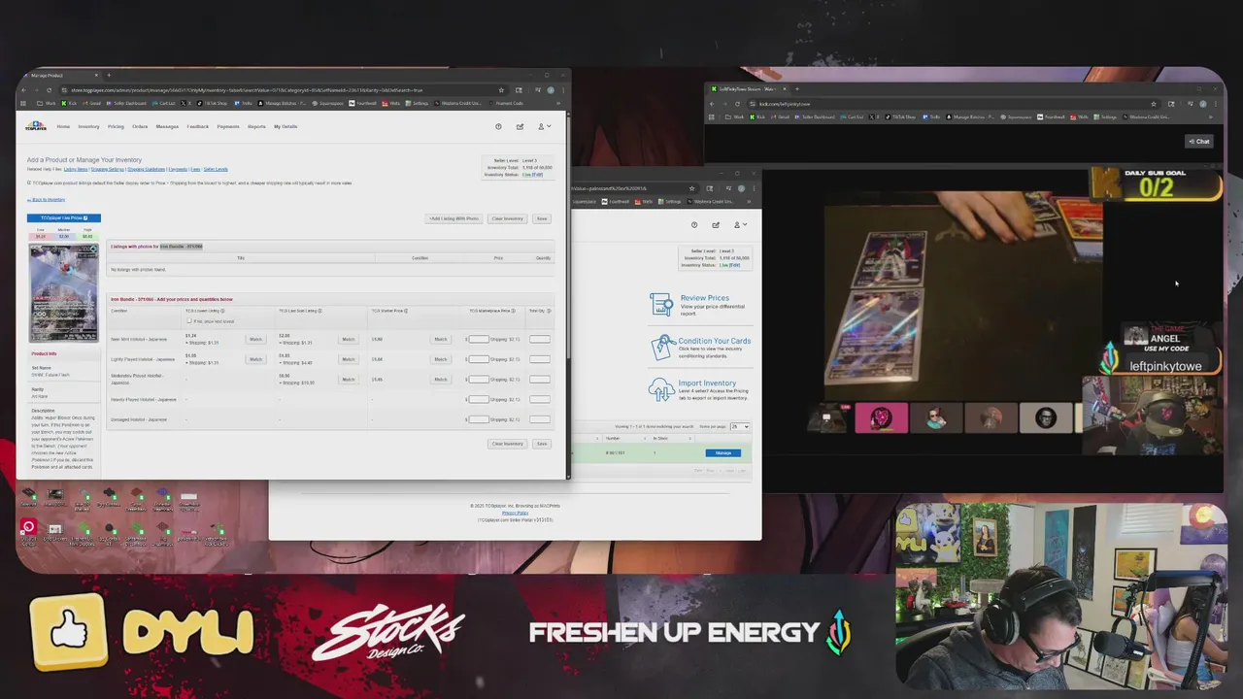Viewport: 1243px width, 699px height.
Task: Match last sold listing for Lightly Played Holofoil
Action: (348, 359)
